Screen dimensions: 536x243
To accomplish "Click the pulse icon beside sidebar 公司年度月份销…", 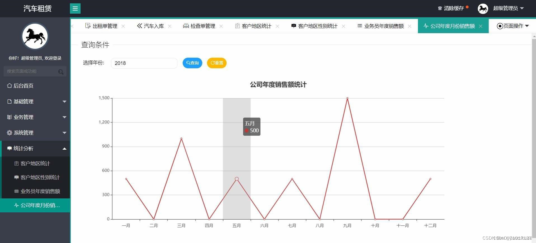I will coord(17,205).
